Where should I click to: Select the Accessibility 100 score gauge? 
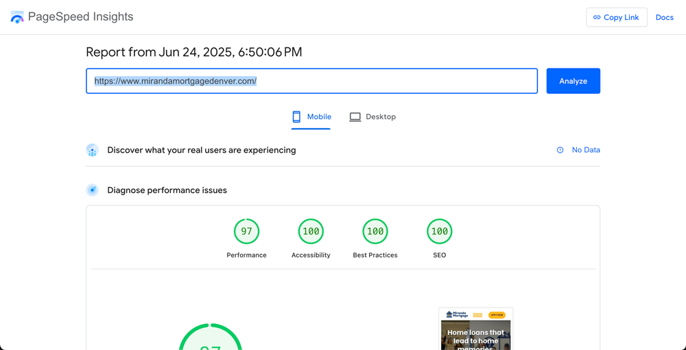(x=311, y=232)
